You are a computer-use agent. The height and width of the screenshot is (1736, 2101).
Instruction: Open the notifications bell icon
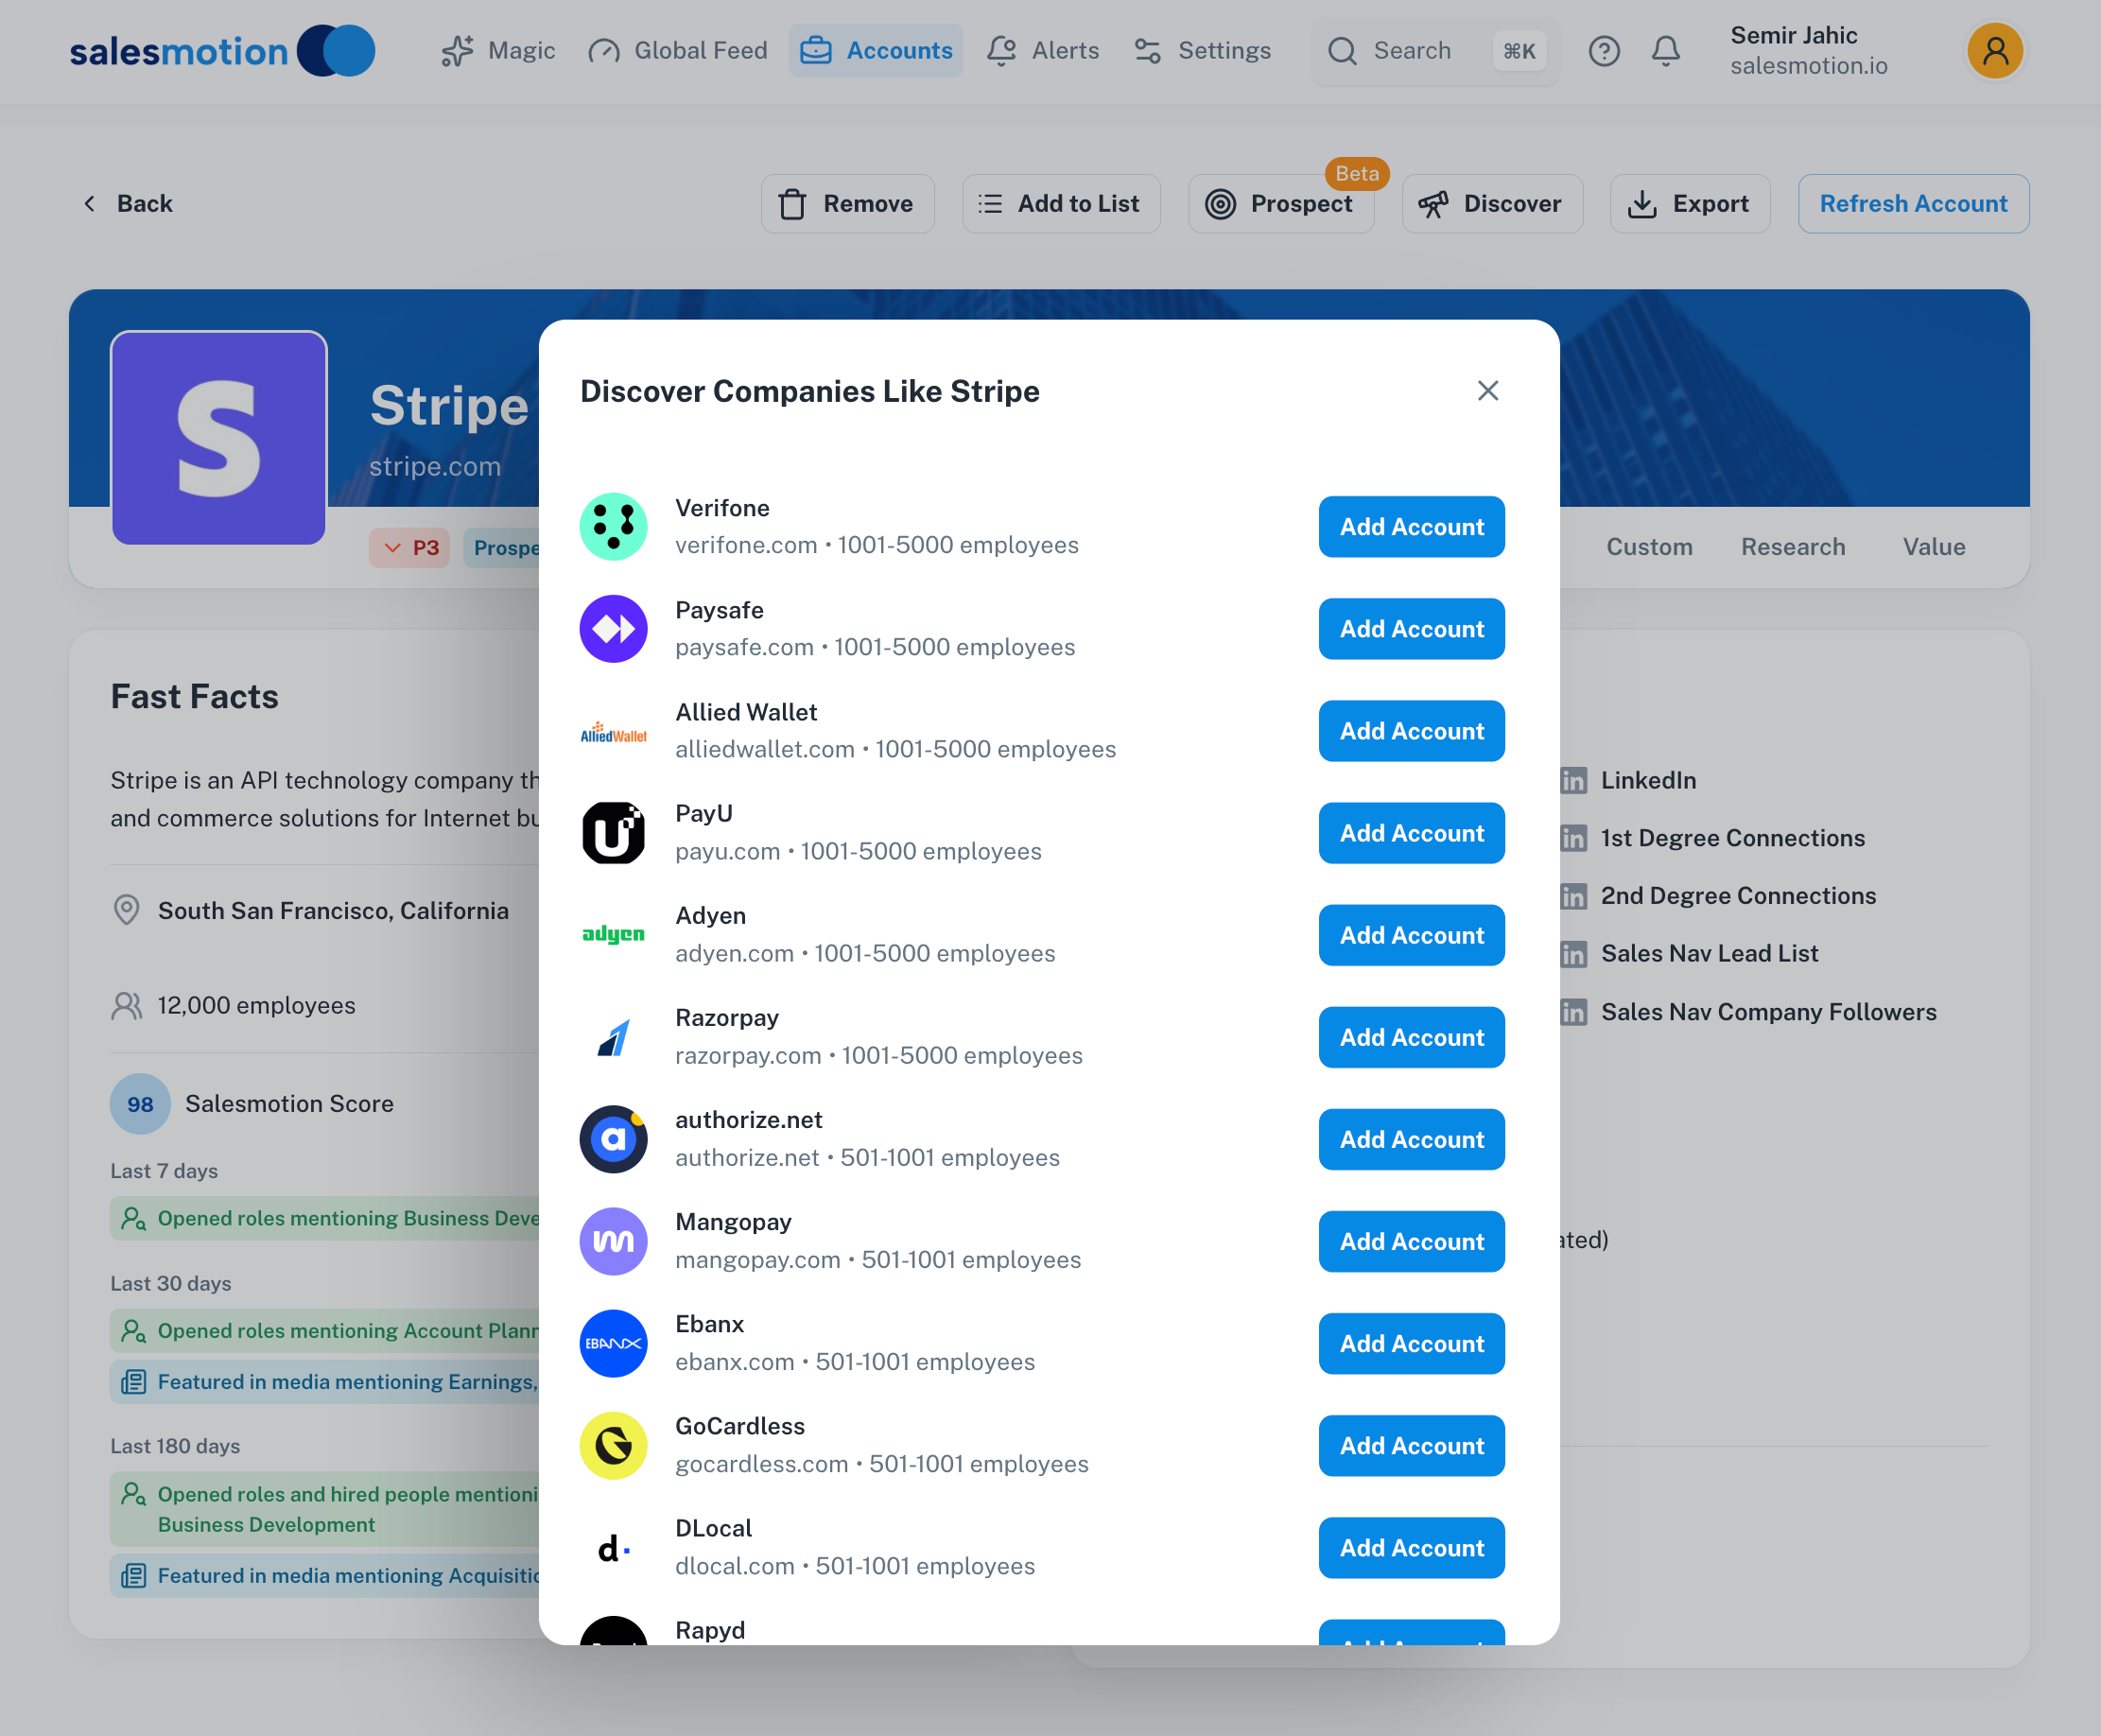[x=1665, y=51]
